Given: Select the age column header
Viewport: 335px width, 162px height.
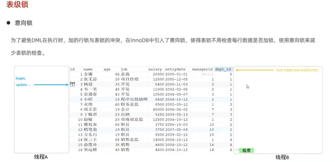Looking at the screenshot, I should point(107,69).
